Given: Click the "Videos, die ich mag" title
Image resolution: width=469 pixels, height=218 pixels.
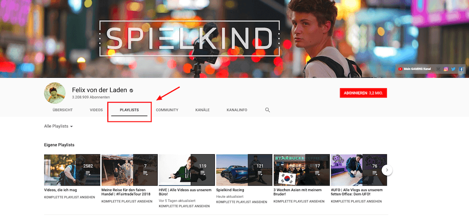Looking at the screenshot, I should [61, 190].
